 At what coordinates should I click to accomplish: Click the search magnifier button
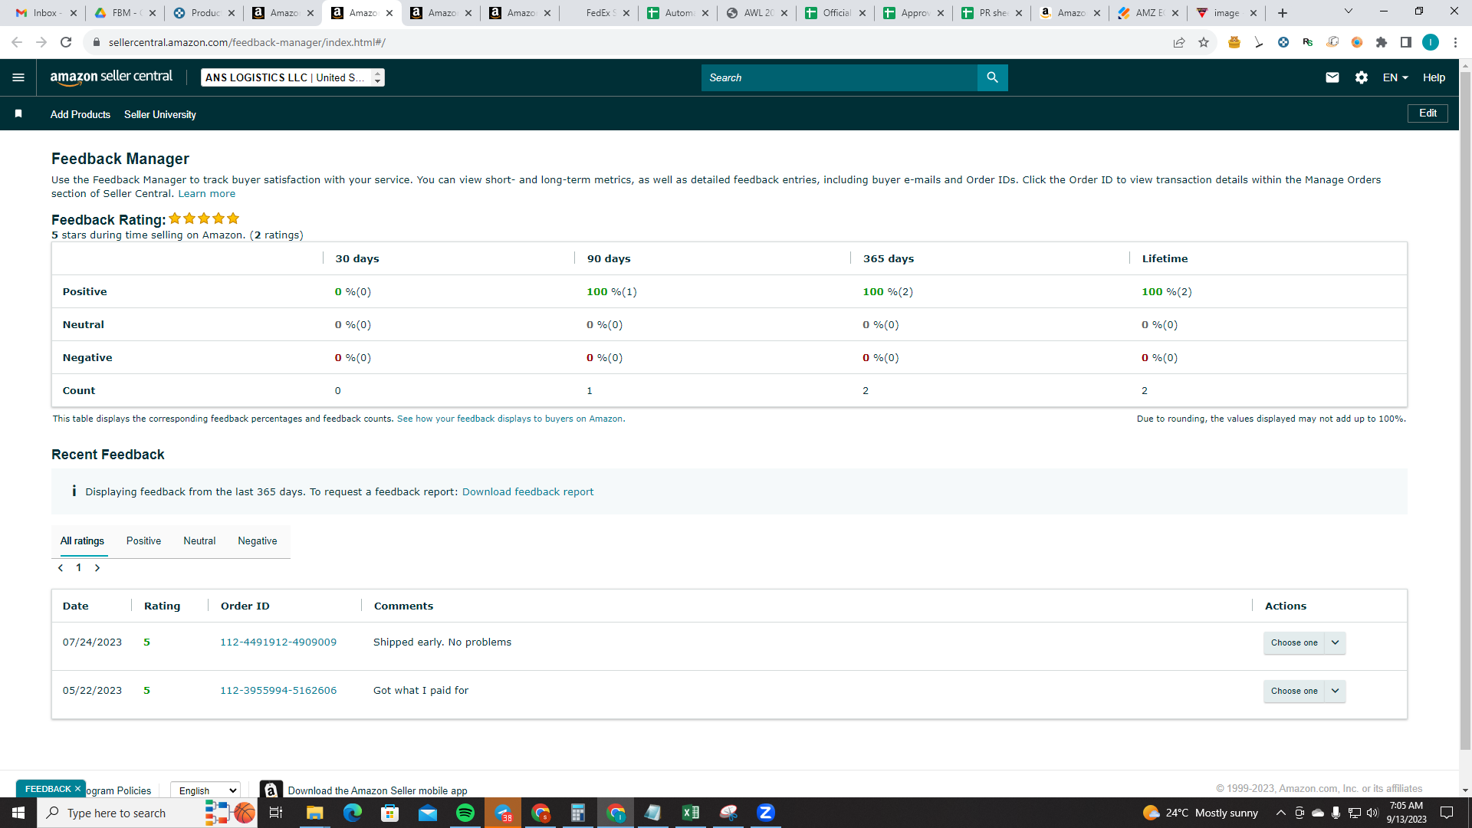[992, 77]
